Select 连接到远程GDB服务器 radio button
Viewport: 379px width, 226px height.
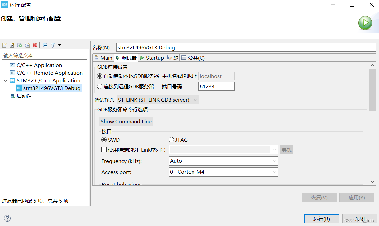pos(99,86)
